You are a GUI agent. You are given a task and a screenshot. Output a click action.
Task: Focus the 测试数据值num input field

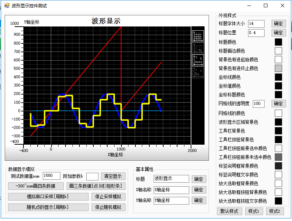[x=51, y=176]
